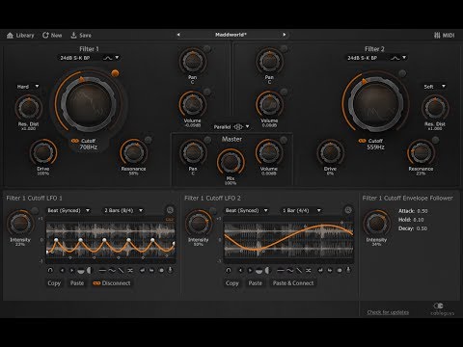The height and width of the screenshot is (347, 463).
Task: Undo last LFO 2 edit
Action: click(x=320, y=271)
